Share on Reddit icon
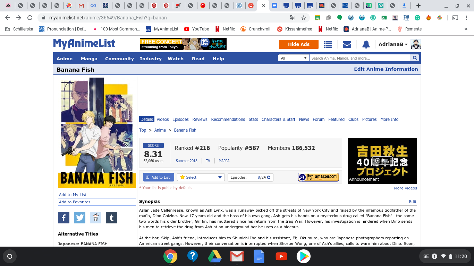The width and height of the screenshot is (474, 266). tap(95, 218)
